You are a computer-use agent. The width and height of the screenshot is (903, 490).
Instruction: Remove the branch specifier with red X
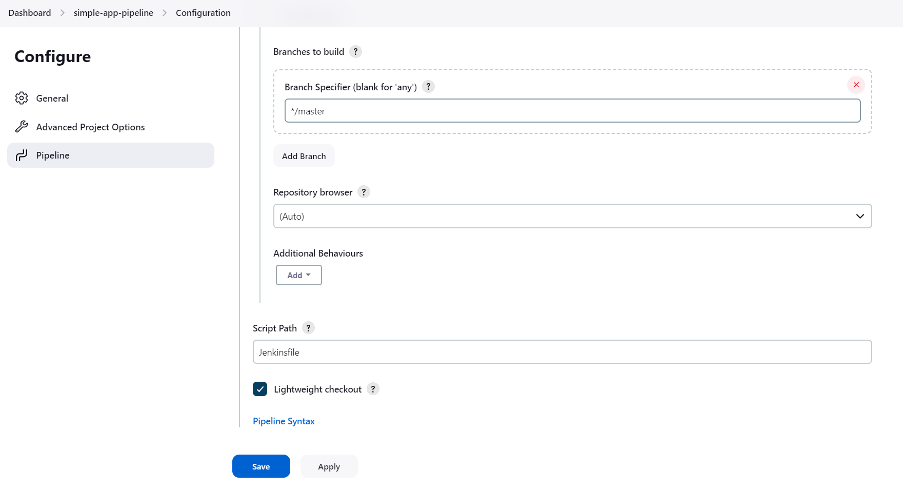[x=855, y=85]
